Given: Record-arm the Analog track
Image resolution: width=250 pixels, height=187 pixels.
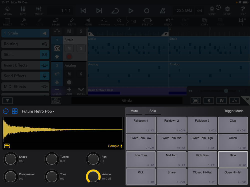Looking at the screenshot, I should [69, 82].
